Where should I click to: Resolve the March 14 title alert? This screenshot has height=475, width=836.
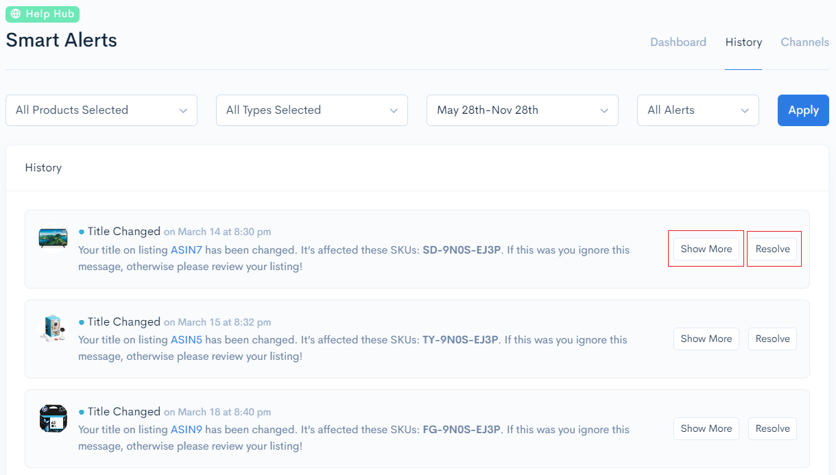[772, 249]
